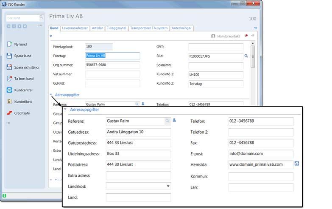Click the Fax field showing 012 -3456788

pyautogui.click(x=261, y=143)
